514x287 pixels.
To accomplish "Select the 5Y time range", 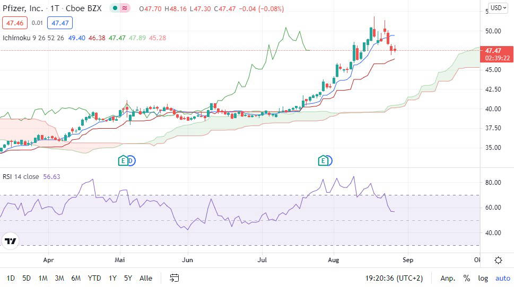I will tap(128, 278).
